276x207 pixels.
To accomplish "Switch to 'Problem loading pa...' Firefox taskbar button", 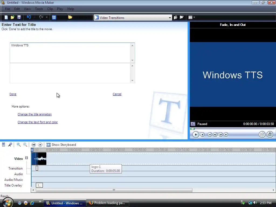I will point(108,203).
